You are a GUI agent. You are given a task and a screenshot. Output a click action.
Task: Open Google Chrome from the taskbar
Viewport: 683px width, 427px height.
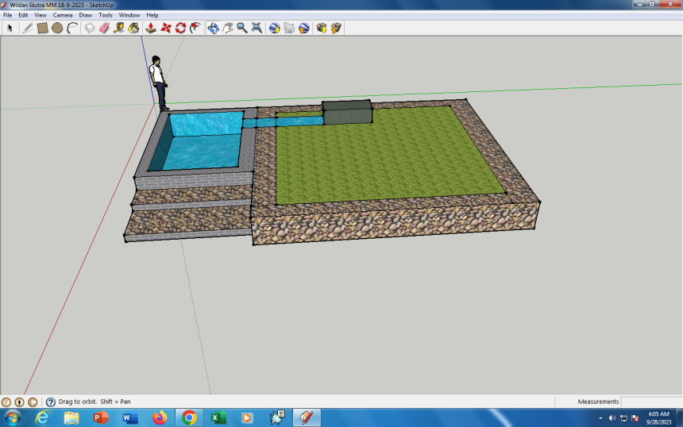(188, 417)
